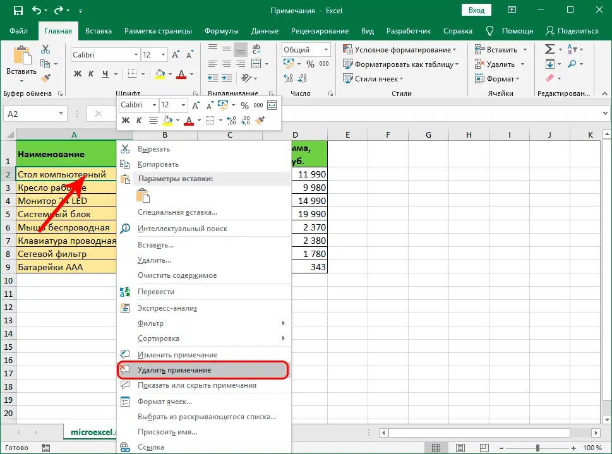The width and height of the screenshot is (612, 454).
Task: Pick the red font color swatch
Action: [182, 74]
